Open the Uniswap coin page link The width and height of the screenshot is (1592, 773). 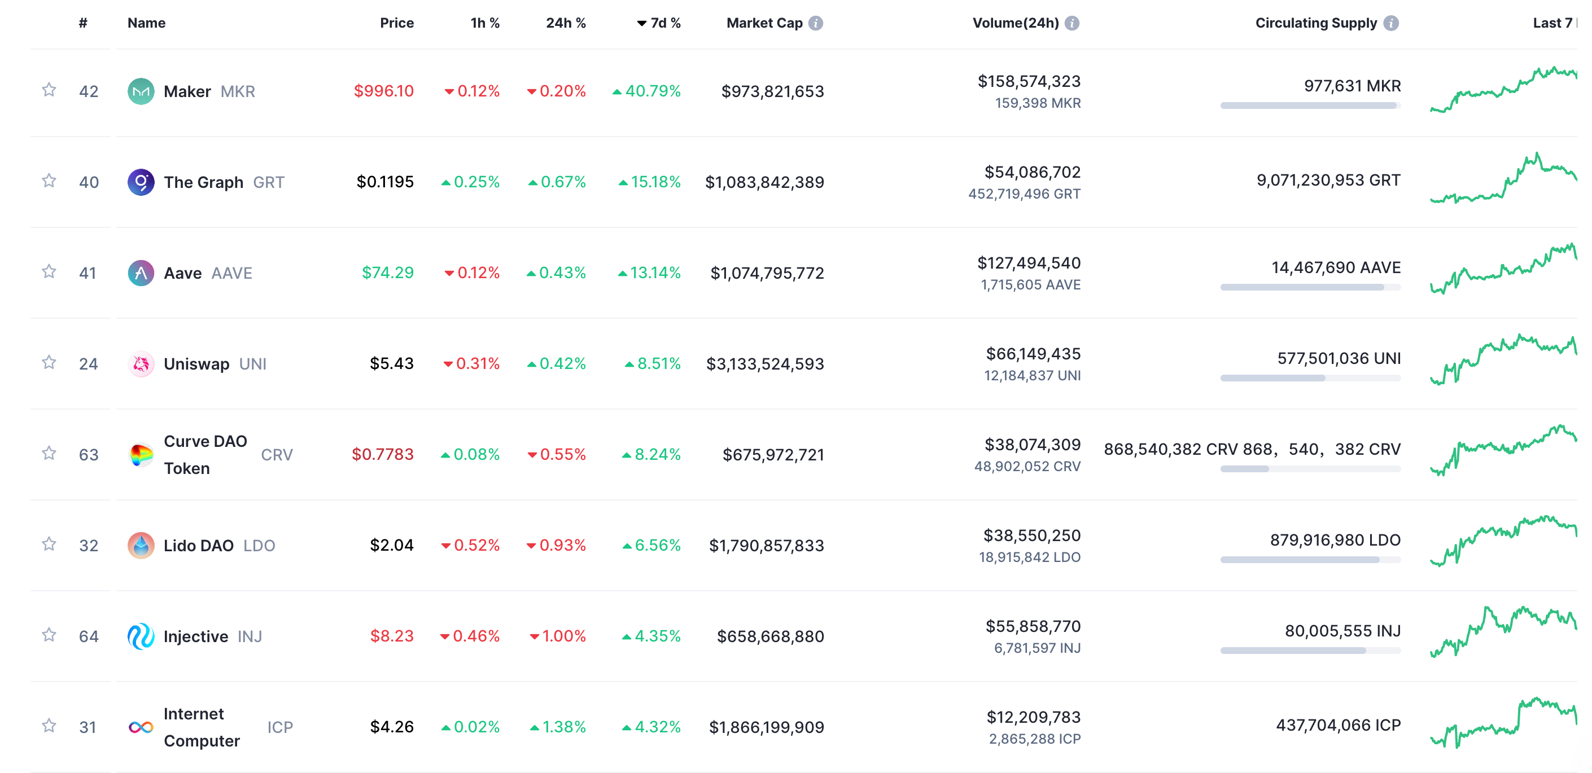coord(196,364)
